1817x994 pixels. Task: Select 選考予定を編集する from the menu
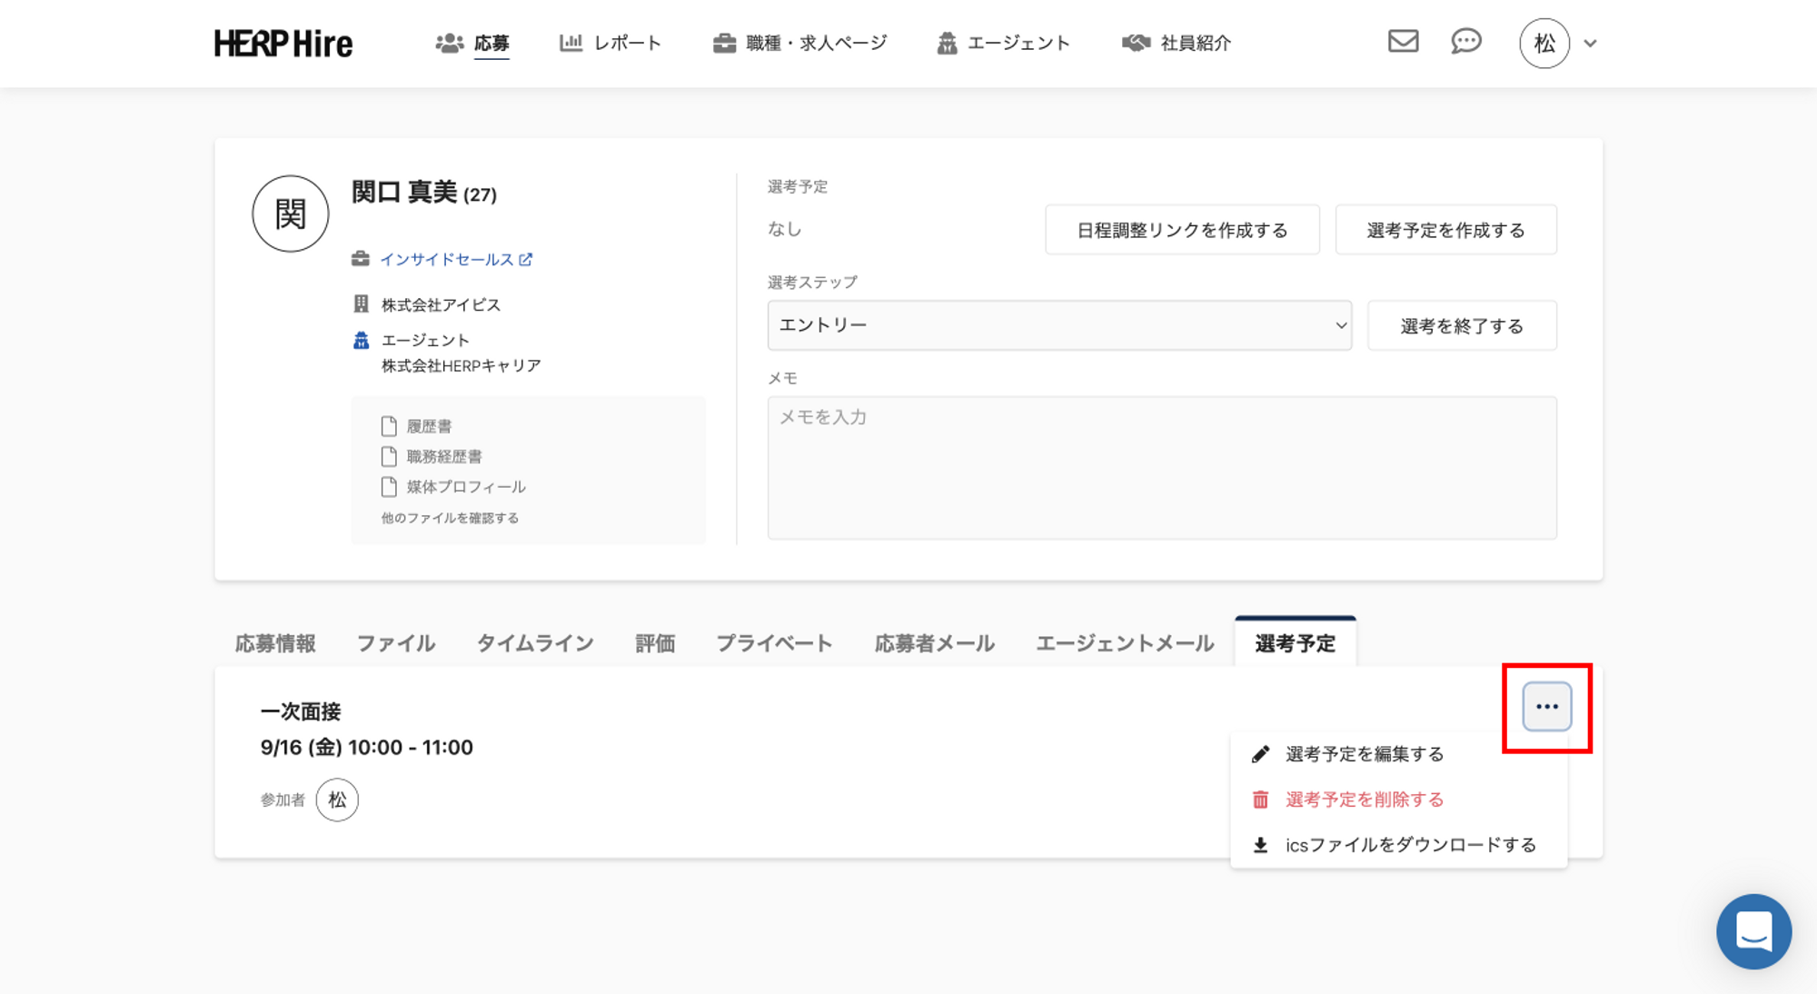(1364, 754)
